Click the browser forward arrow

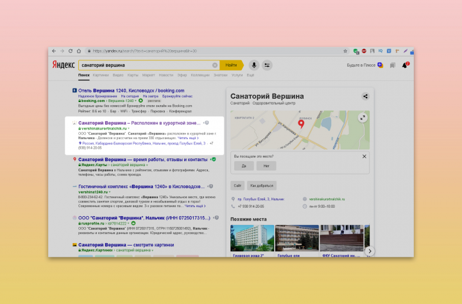(62, 51)
